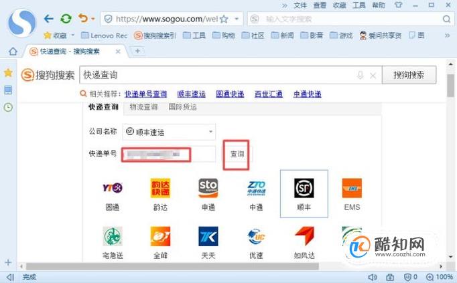Open favorites star in left sidebar
This screenshot has height=283, width=457.
pos(8,73)
